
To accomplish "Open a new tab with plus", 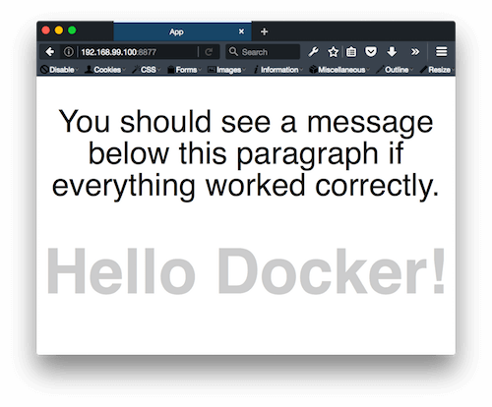I will point(264,31).
